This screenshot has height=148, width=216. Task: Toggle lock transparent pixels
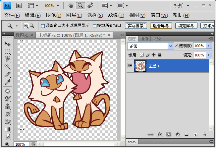coord(141,55)
